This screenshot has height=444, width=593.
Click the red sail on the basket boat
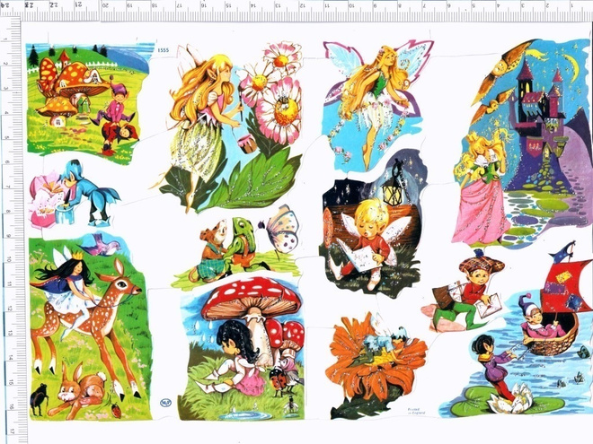[x=567, y=286]
